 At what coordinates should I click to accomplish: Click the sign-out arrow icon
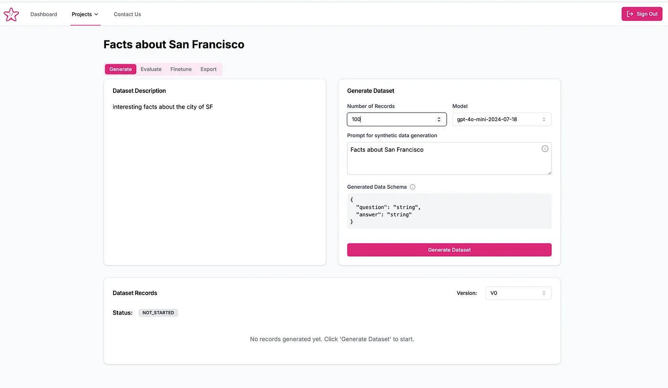tap(630, 14)
